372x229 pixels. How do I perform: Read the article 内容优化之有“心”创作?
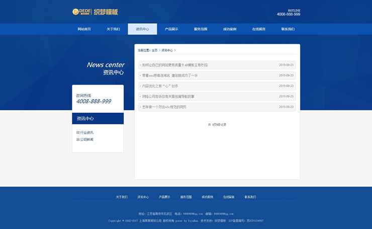tap(160, 86)
